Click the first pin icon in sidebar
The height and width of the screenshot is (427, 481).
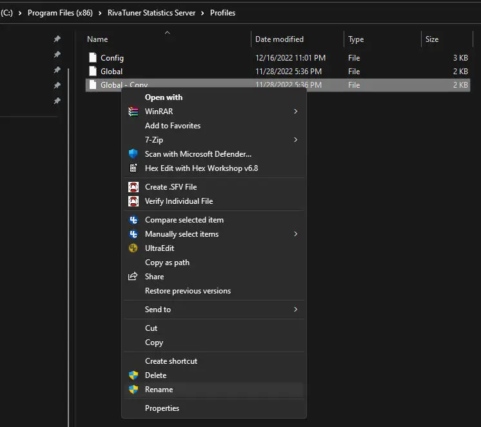(x=57, y=39)
